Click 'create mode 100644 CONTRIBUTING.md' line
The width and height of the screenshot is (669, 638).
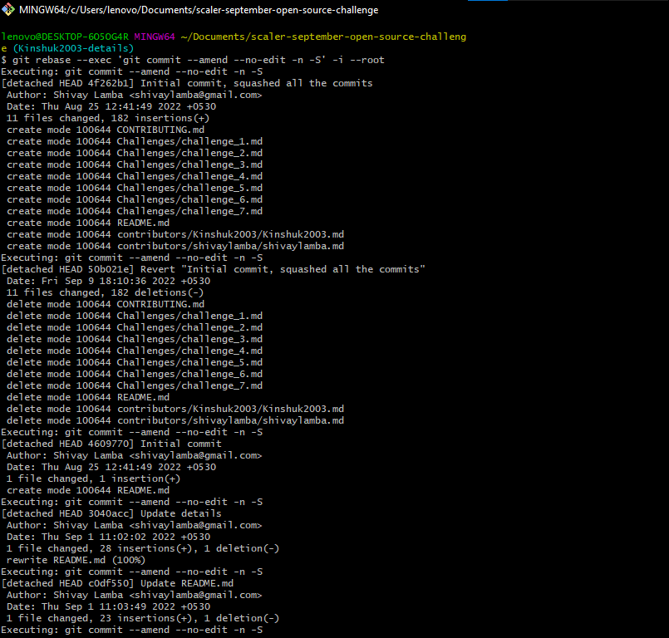click(106, 130)
